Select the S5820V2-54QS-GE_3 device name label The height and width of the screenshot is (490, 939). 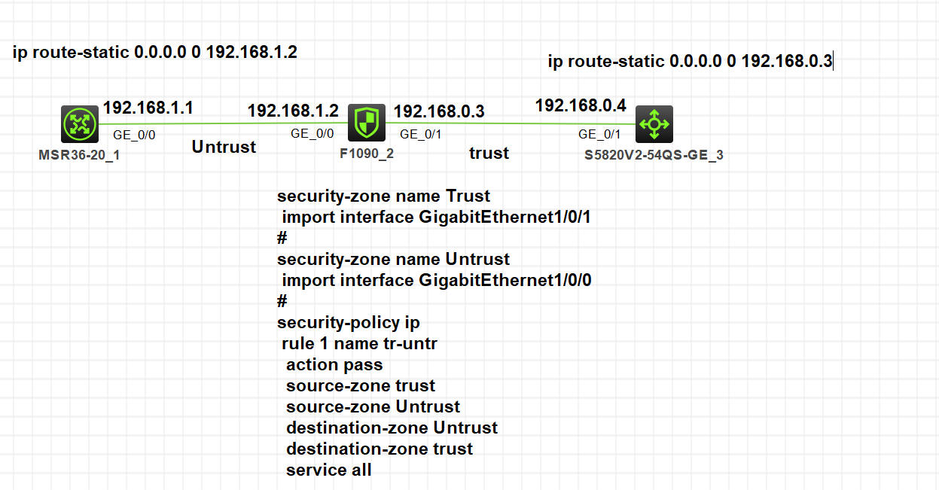click(x=654, y=156)
